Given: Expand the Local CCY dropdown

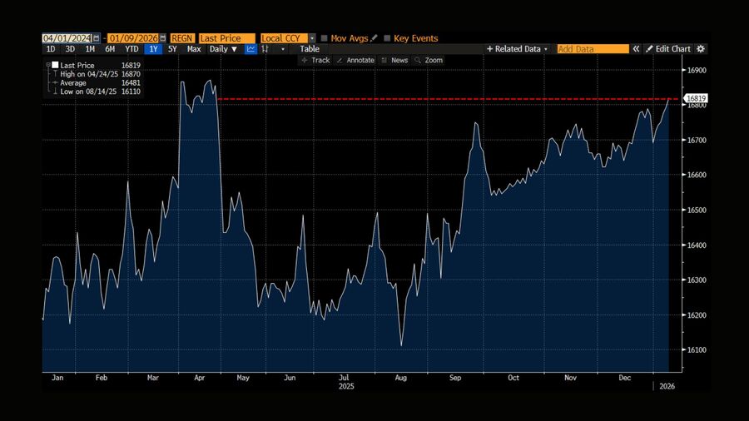Looking at the screenshot, I should [x=312, y=38].
